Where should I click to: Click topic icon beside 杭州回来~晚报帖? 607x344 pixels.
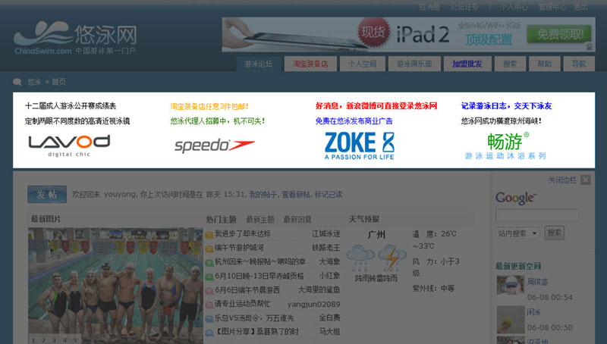pos(209,262)
